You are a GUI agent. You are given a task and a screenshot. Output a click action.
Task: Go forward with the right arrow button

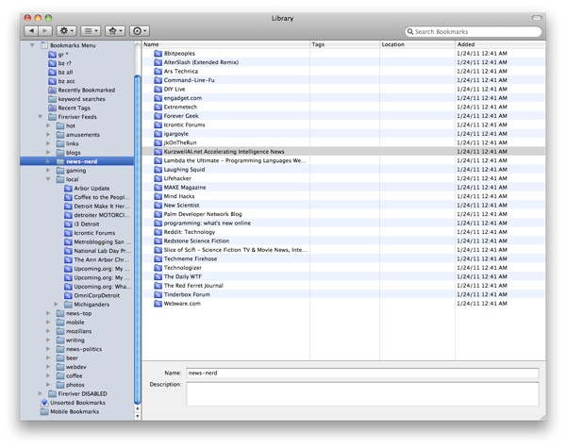point(45,31)
